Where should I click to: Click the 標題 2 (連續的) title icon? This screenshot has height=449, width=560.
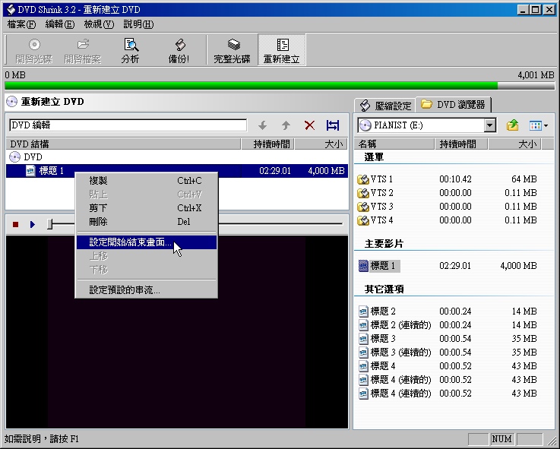(363, 325)
